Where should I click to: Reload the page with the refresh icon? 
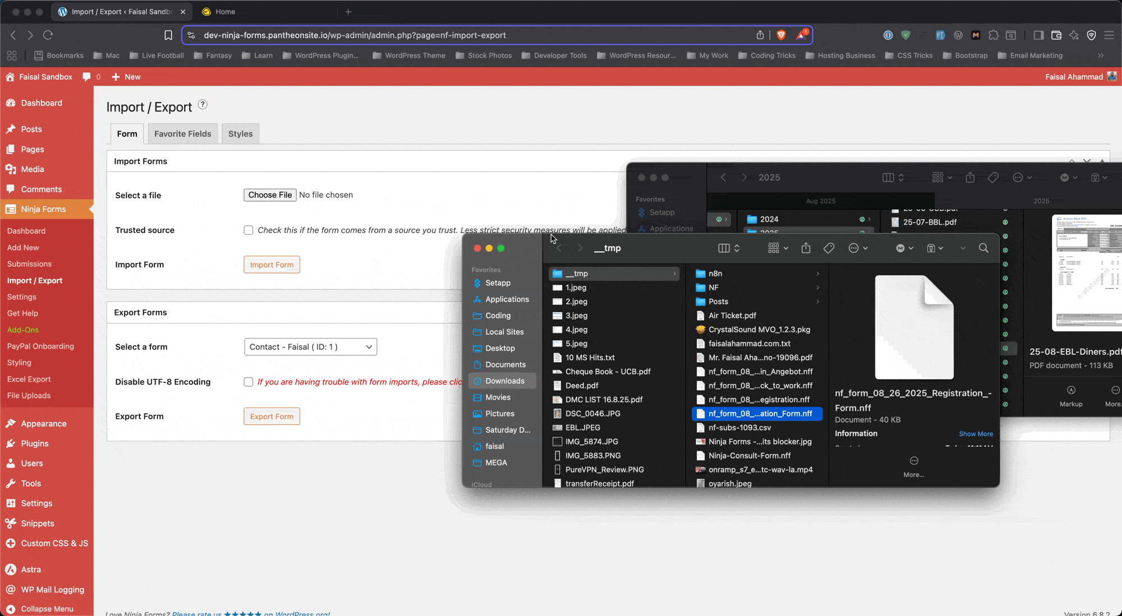48,35
